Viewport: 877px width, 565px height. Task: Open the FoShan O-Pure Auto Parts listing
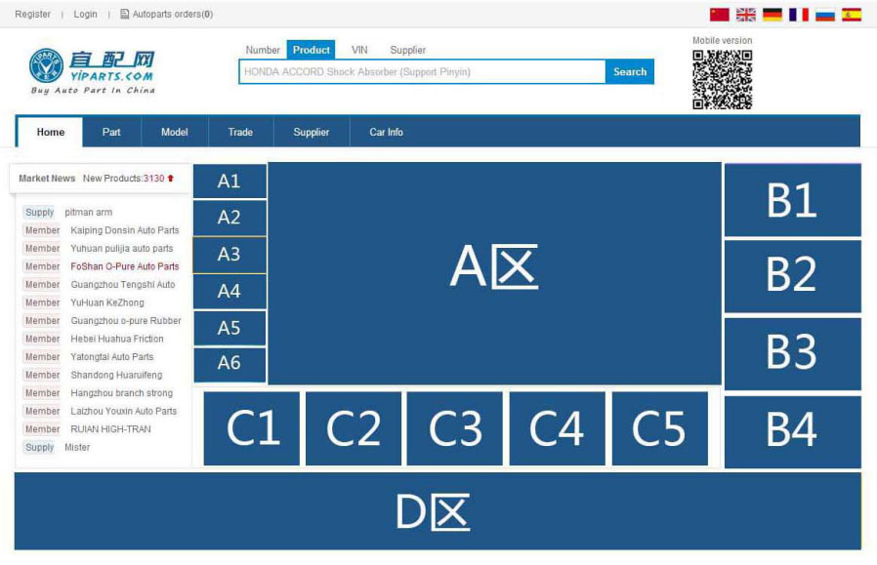click(124, 266)
